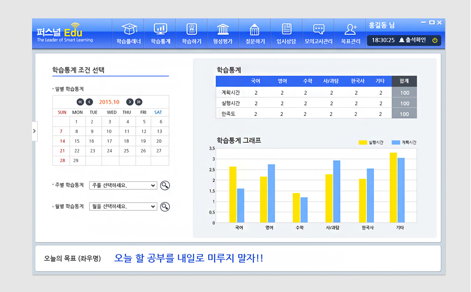Search weekly statistics magnifier icon
Viewport: 471px width, 292px height.
pyautogui.click(x=165, y=186)
